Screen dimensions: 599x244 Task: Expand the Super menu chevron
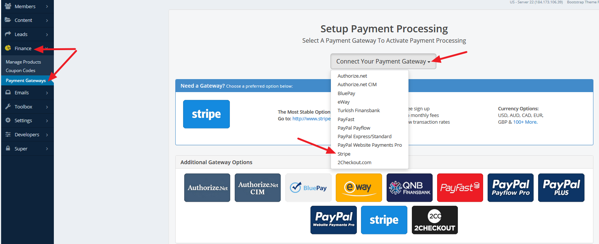tap(47, 149)
